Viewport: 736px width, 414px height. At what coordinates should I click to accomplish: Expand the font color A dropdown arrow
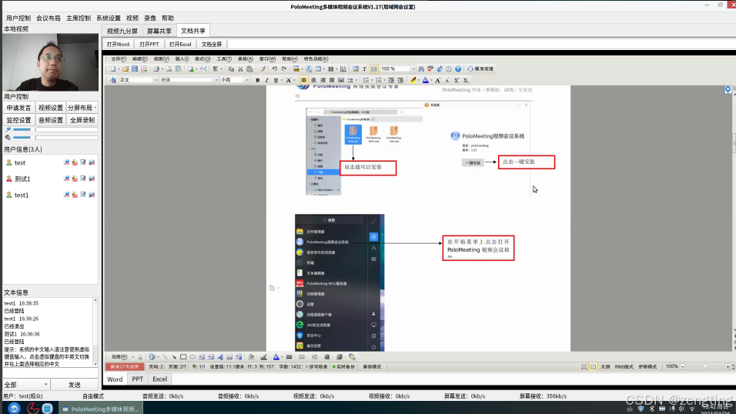[431, 80]
